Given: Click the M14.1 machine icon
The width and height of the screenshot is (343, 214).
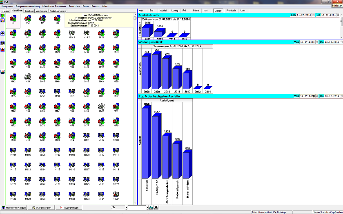Looking at the screenshot, I should coord(72,33).
